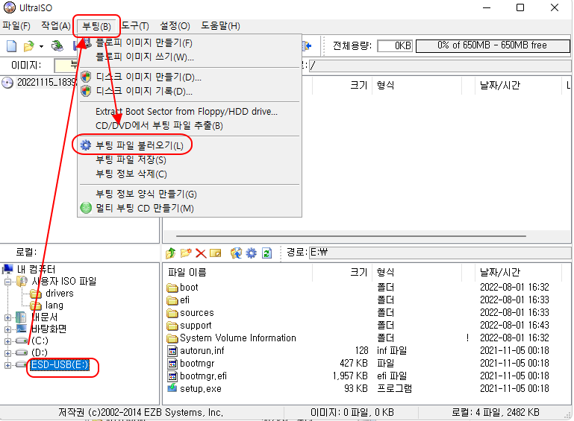Click the shield icon next to 디스크 이미지 만들기
Image resolution: width=574 pixels, height=421 pixels.
86,77
